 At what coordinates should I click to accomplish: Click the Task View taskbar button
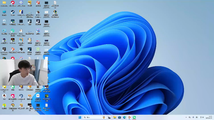pos(109,117)
